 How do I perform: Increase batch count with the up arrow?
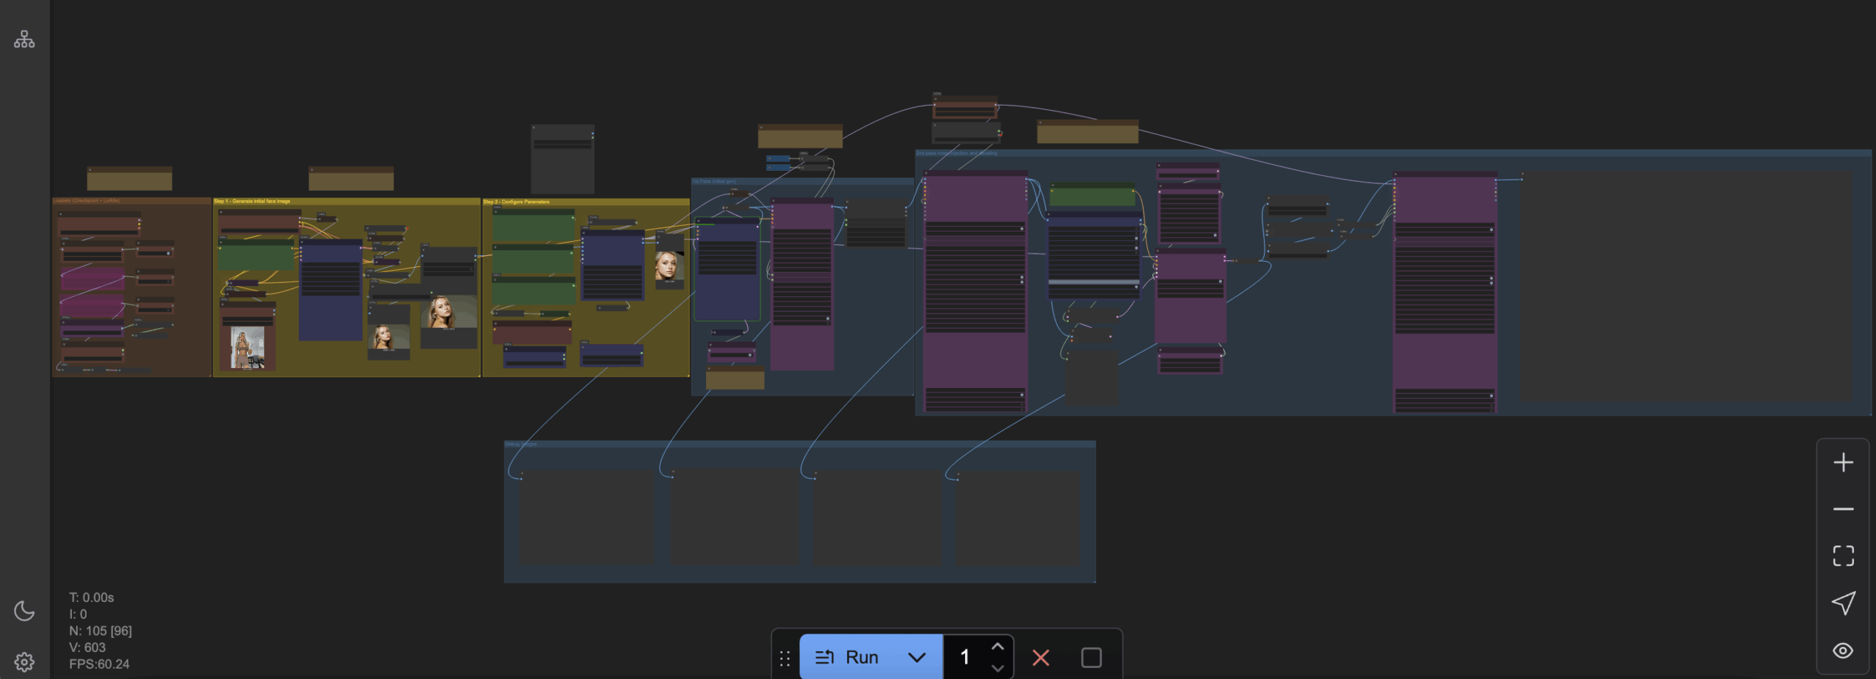tap(997, 647)
